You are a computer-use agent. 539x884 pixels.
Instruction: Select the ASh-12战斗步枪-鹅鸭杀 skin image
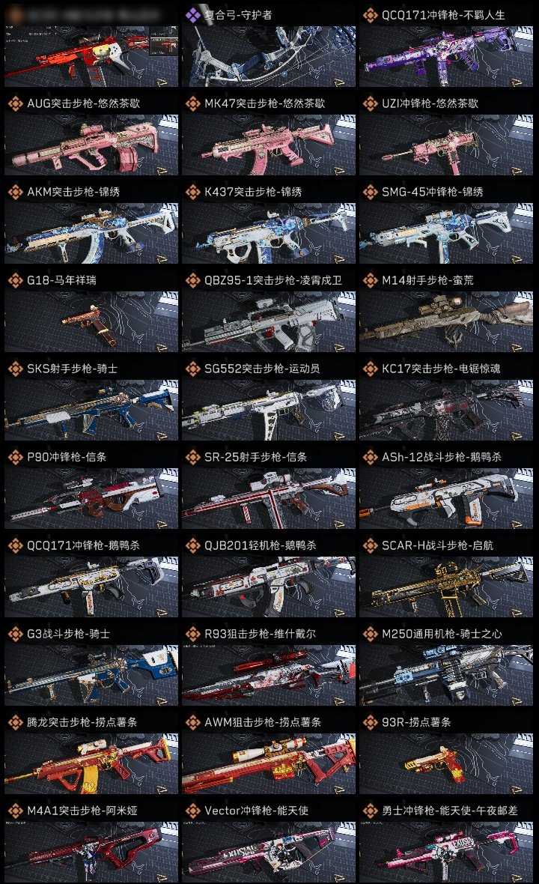[446, 498]
